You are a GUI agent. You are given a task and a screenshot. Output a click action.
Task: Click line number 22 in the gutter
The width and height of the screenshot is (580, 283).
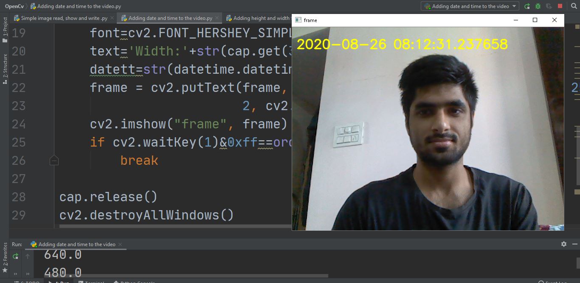pos(19,88)
